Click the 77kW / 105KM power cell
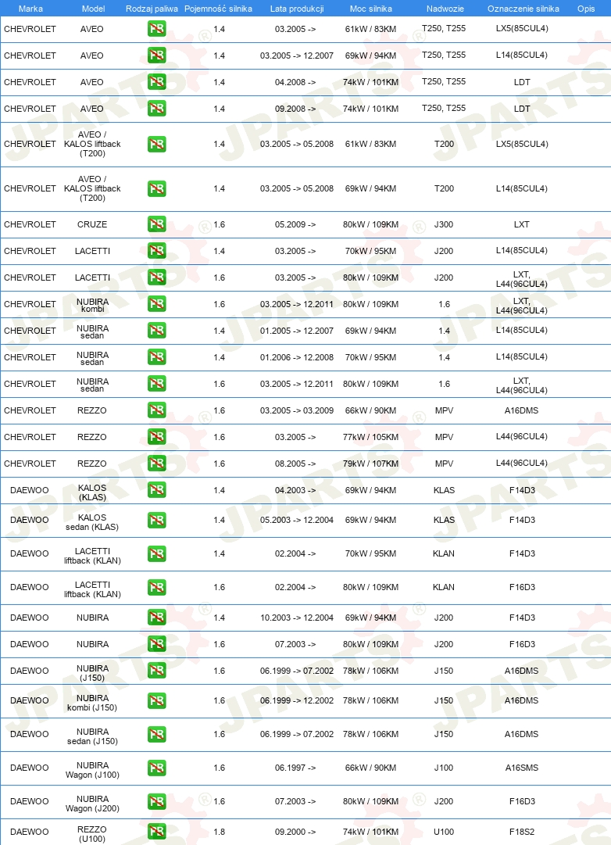611x845 pixels. point(370,436)
